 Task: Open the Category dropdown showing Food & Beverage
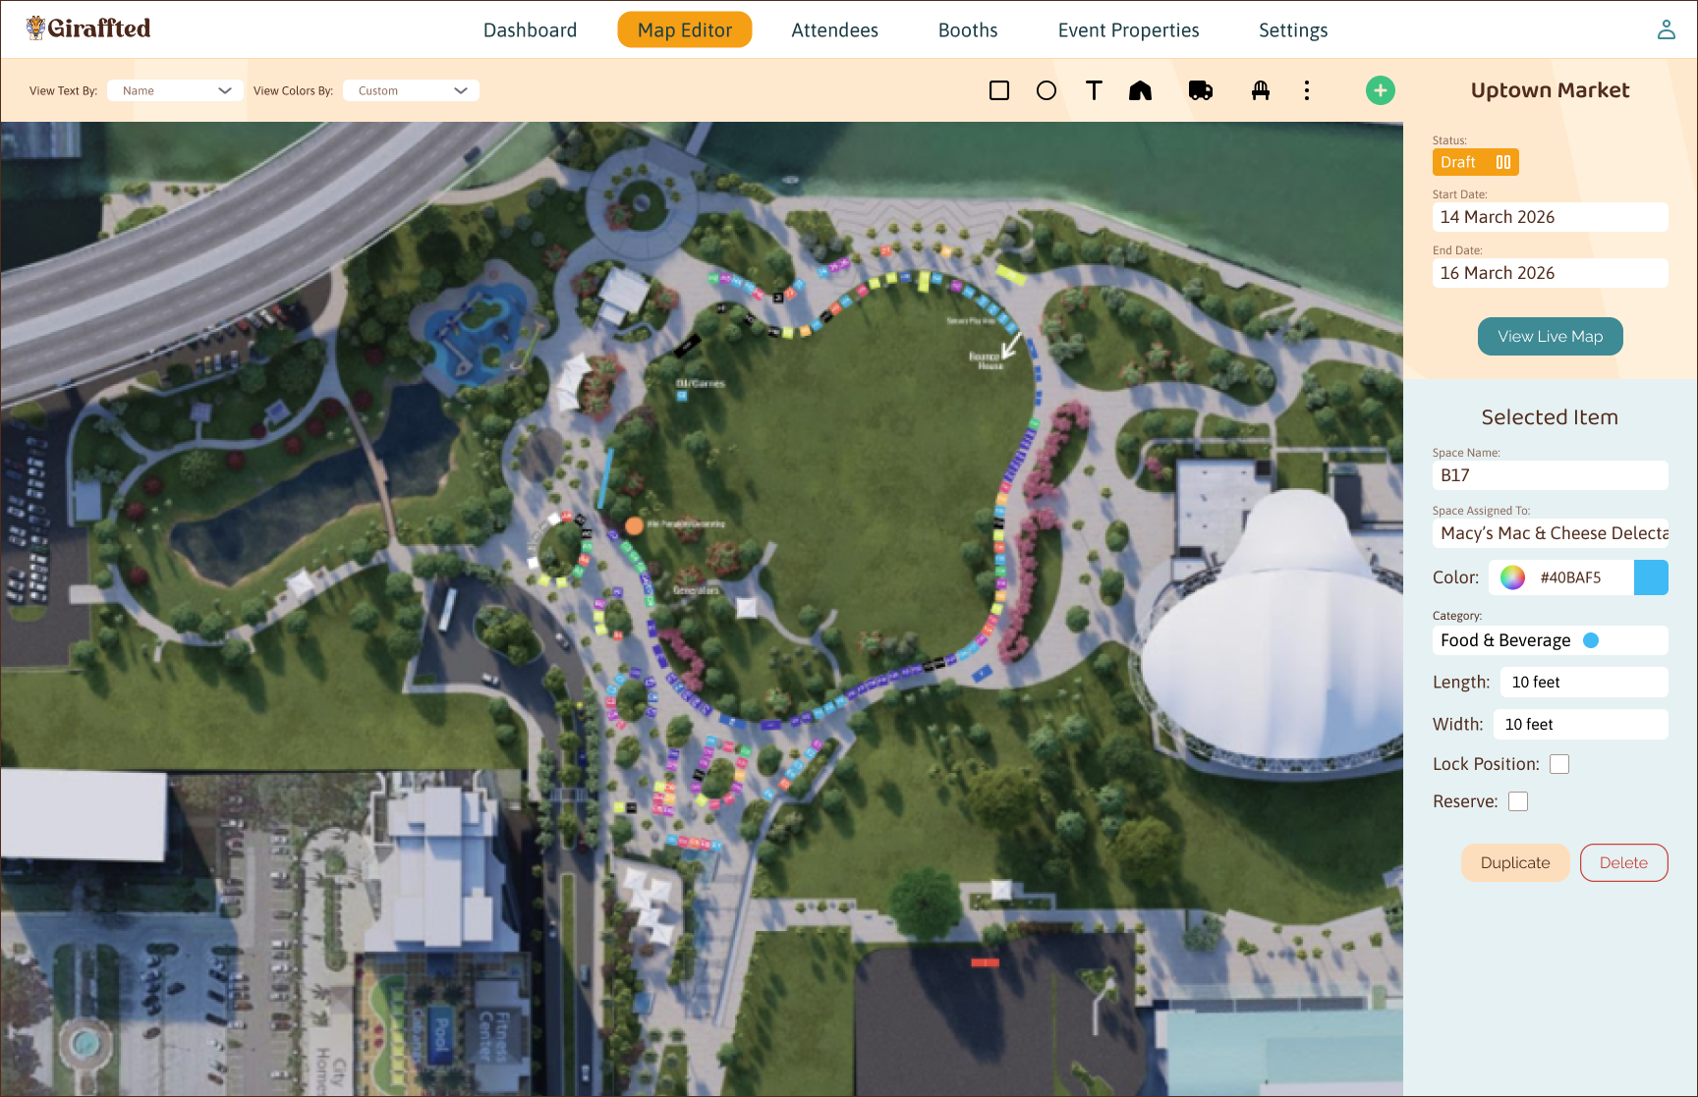tap(1550, 639)
